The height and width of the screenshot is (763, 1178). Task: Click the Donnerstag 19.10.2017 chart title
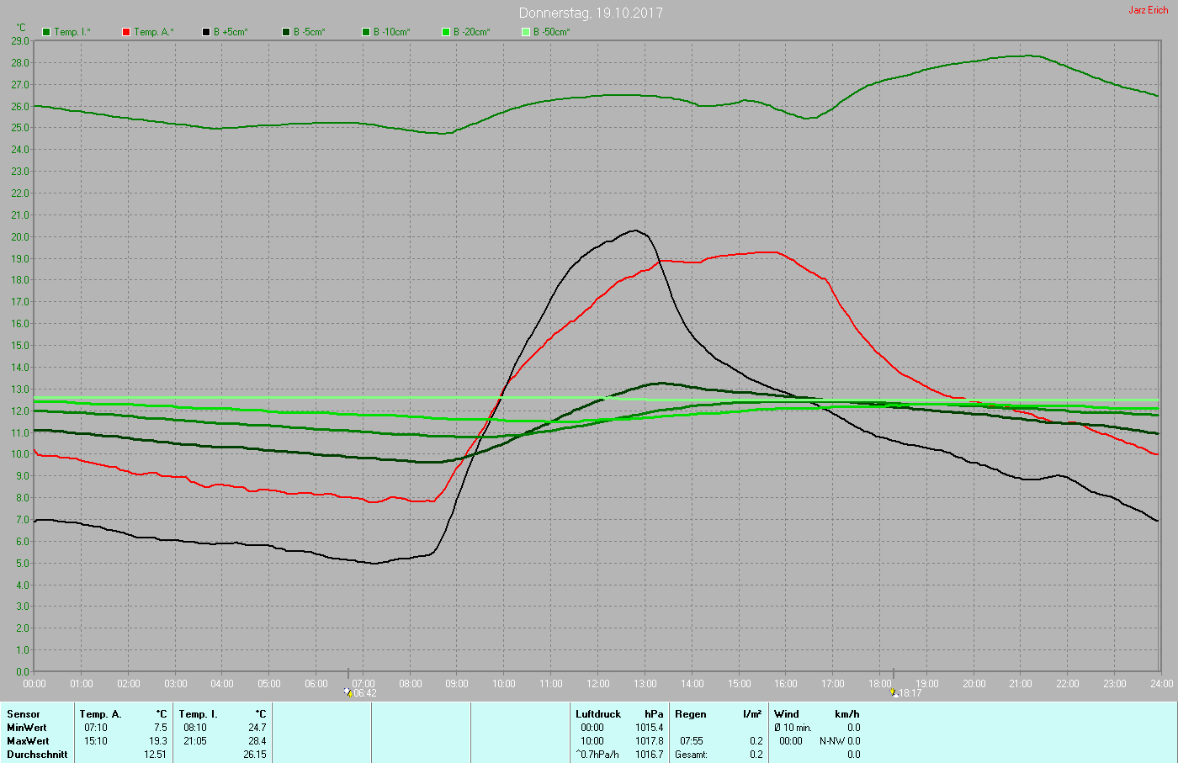tap(591, 13)
